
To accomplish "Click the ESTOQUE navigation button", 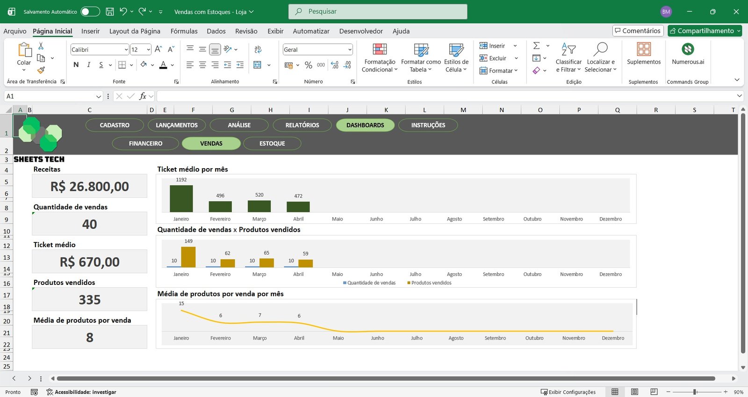I will pyautogui.click(x=272, y=143).
